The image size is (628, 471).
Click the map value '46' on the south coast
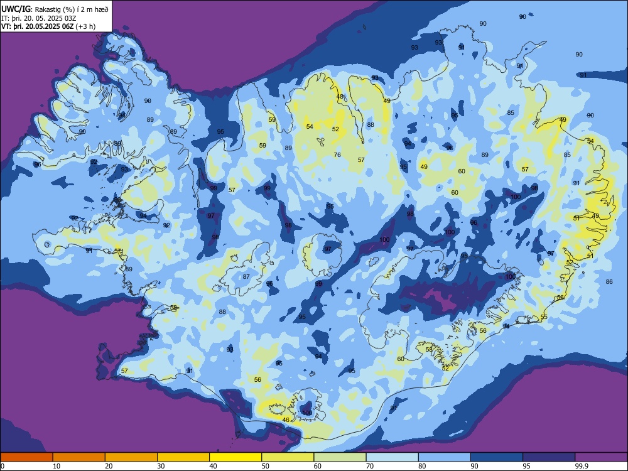[x=286, y=420]
